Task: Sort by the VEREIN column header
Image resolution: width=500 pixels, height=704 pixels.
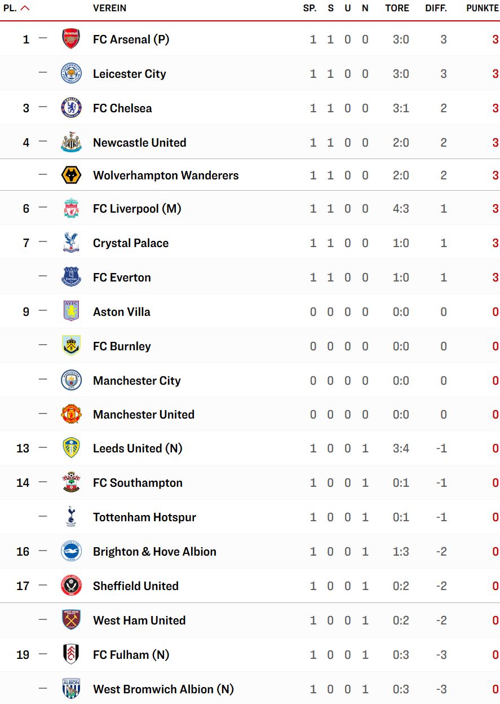Action: [109, 8]
